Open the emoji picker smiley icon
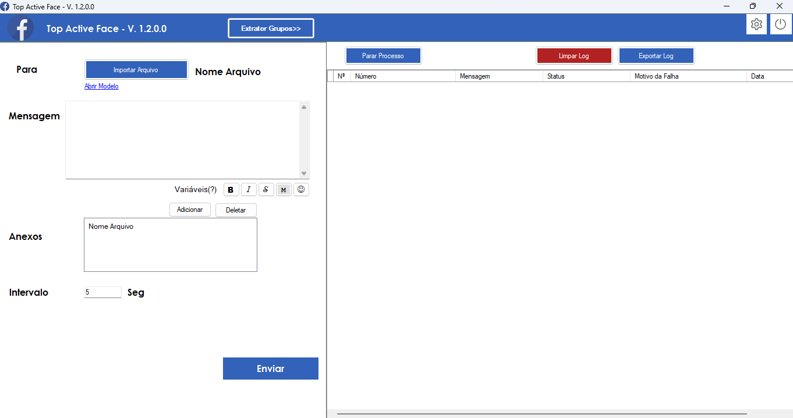The width and height of the screenshot is (793, 418). (x=301, y=190)
